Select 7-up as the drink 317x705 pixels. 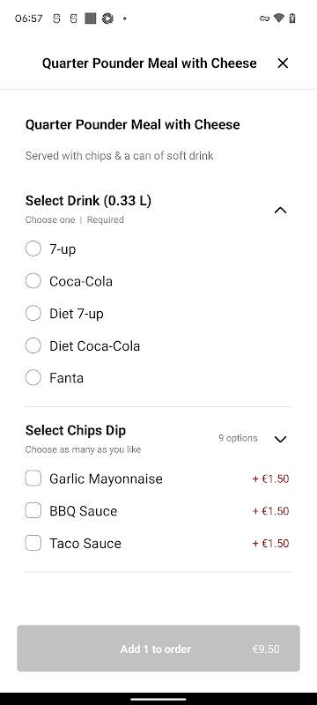pyautogui.click(x=33, y=249)
